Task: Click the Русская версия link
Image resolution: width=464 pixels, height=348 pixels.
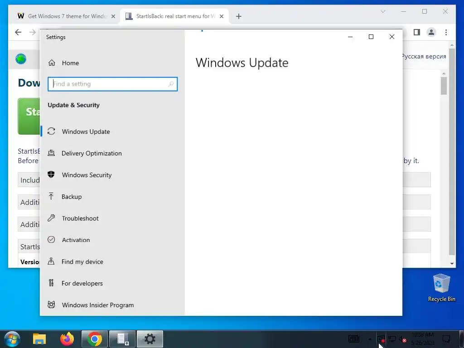Action: [424, 57]
